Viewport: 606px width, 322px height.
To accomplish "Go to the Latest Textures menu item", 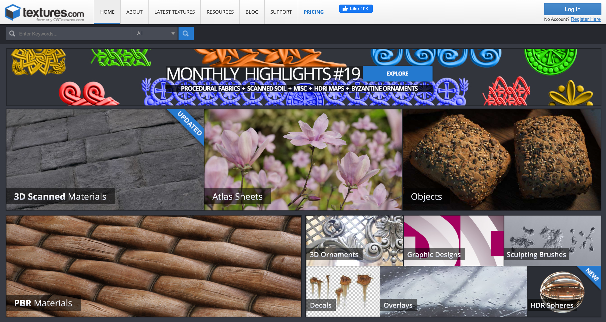I will pyautogui.click(x=174, y=12).
